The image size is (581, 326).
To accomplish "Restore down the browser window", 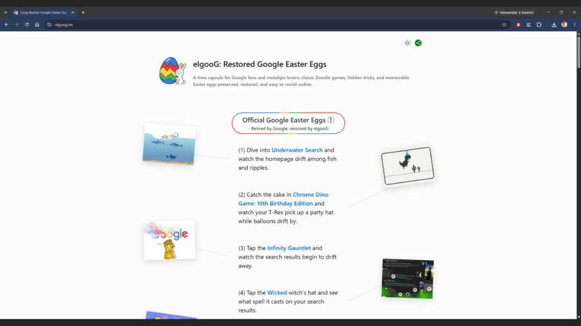I will click(x=561, y=12).
